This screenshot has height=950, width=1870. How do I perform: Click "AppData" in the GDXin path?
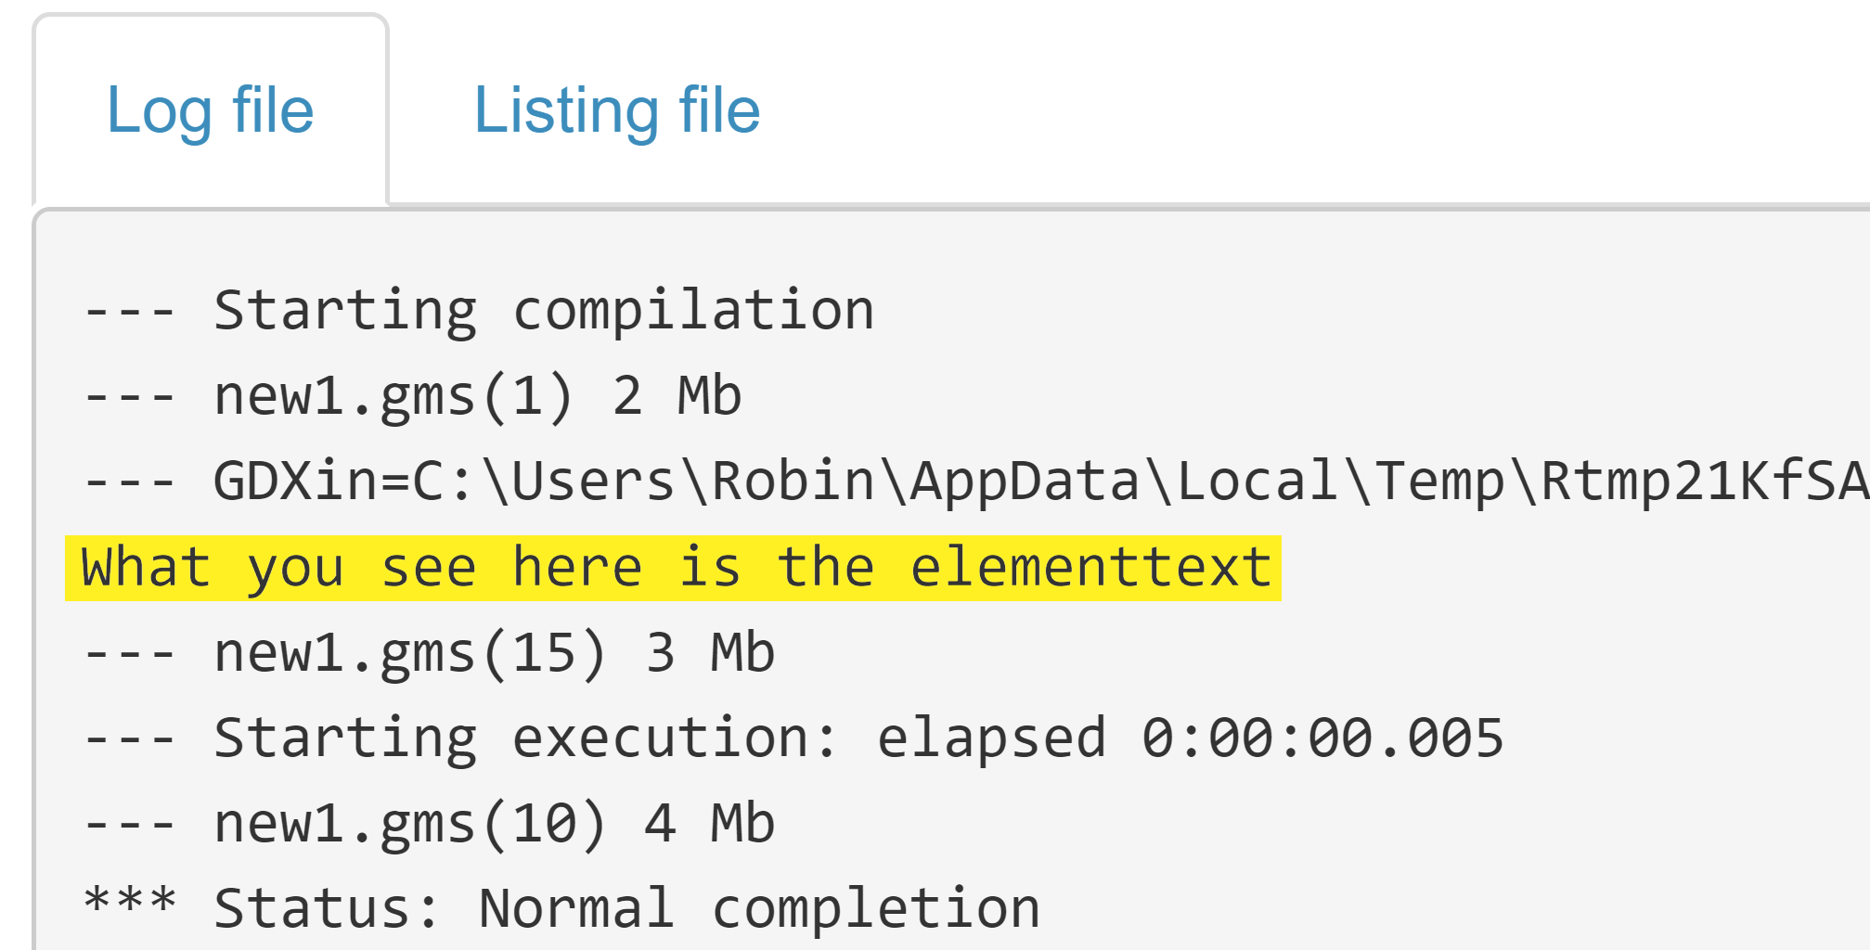pos(1024,481)
